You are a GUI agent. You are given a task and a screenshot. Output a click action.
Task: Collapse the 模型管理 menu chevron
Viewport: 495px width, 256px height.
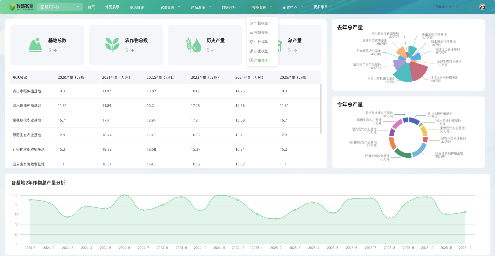click(x=271, y=7)
